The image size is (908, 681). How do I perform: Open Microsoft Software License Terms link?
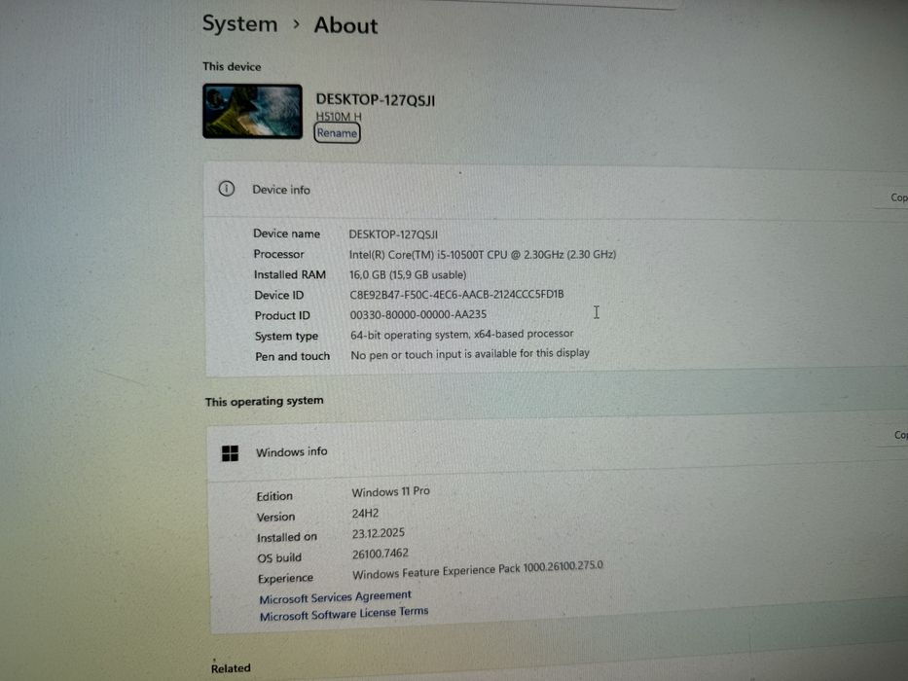[344, 613]
